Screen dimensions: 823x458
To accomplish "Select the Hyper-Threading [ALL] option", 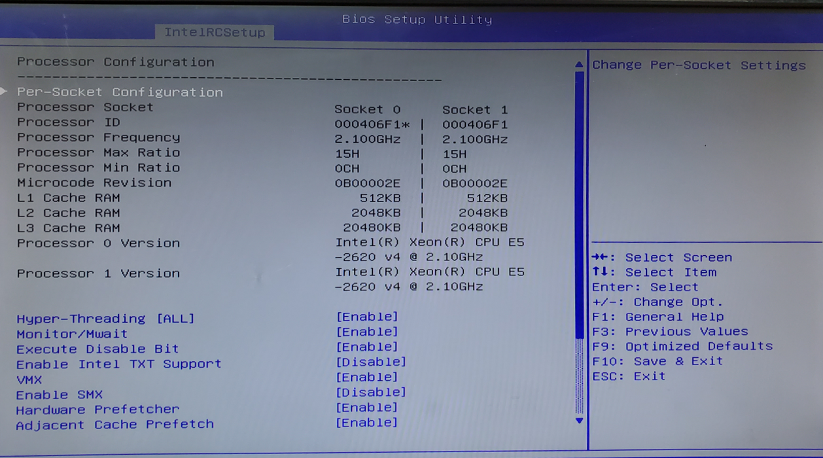I will point(105,319).
